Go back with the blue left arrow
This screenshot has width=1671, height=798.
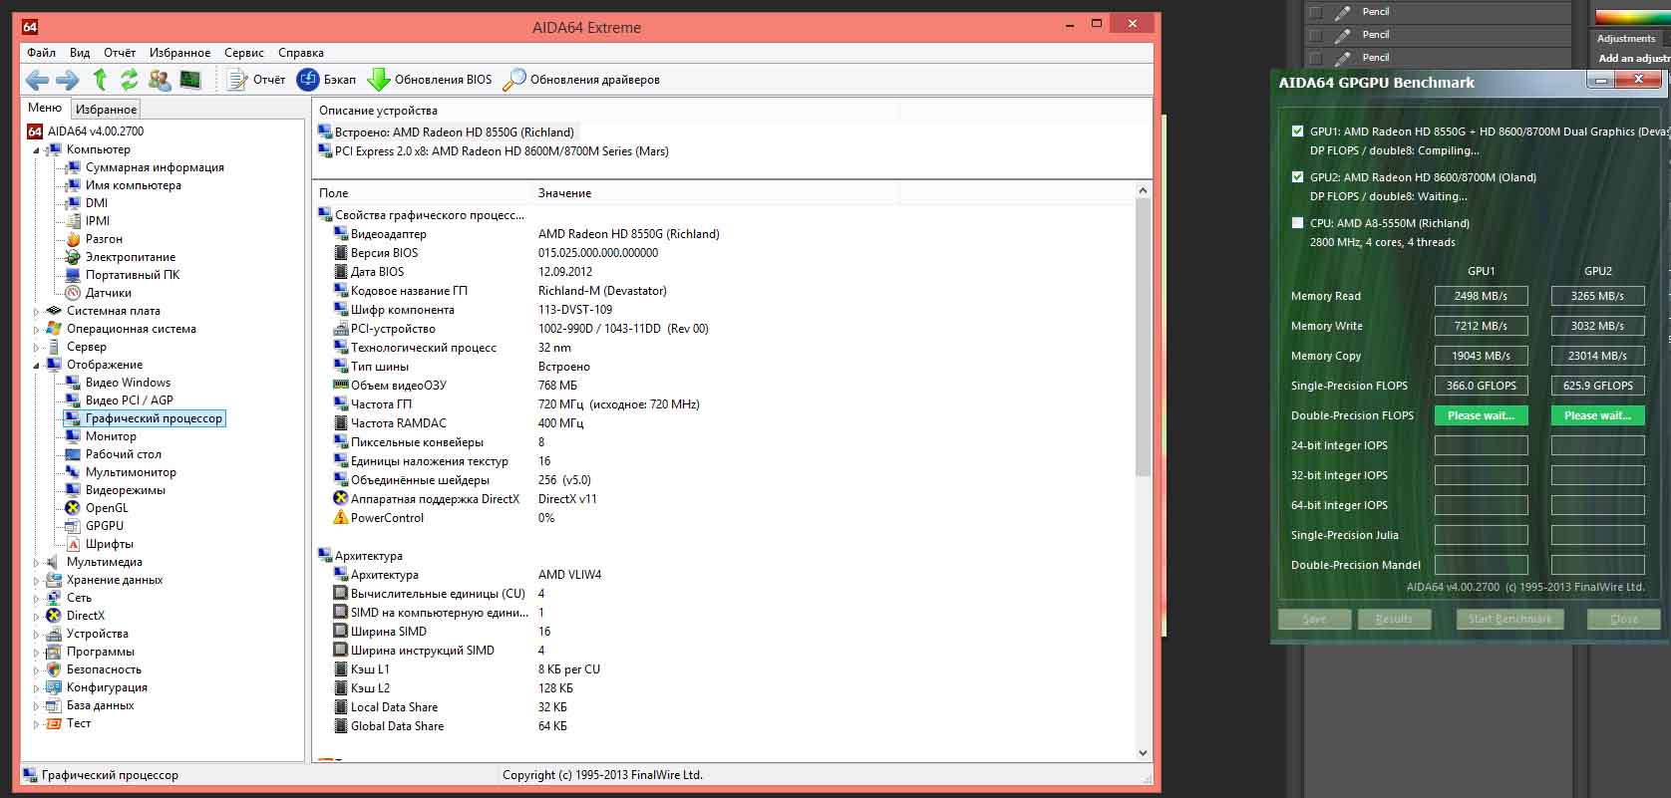click(37, 80)
